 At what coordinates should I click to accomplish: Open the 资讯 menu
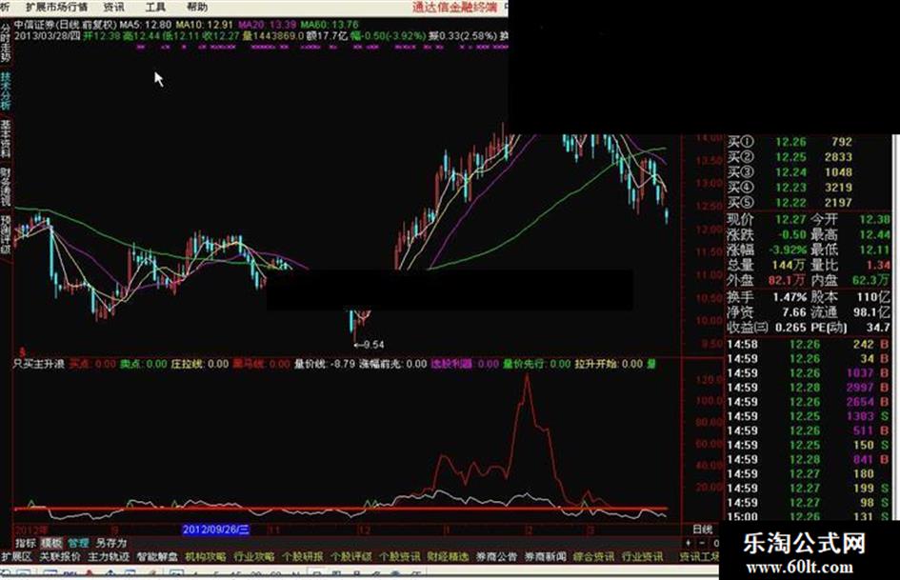click(x=113, y=7)
